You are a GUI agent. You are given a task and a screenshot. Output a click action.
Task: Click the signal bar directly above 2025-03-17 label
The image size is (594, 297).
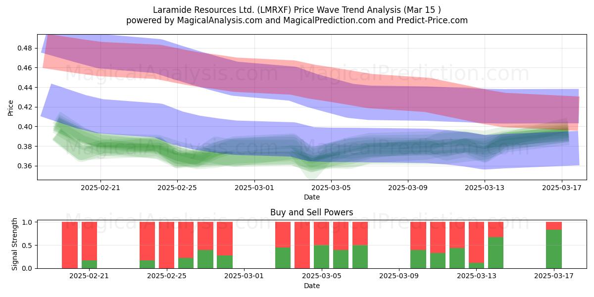coord(554,245)
